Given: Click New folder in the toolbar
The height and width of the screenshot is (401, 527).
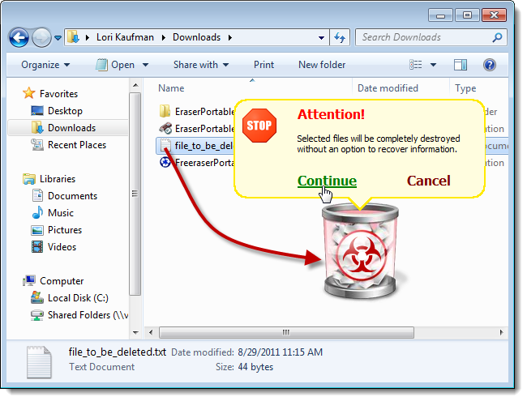Looking at the screenshot, I should coord(322,65).
